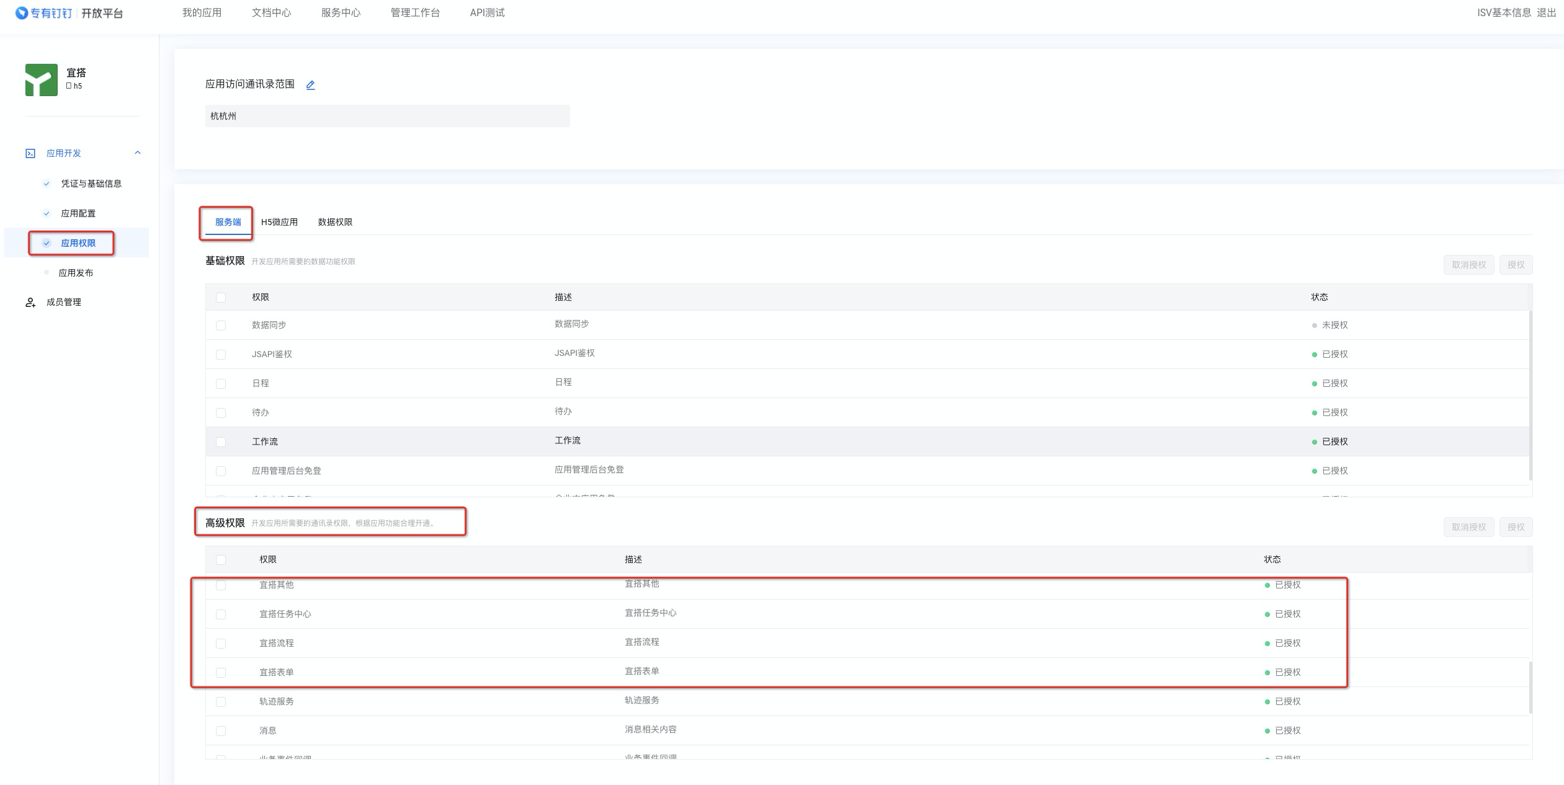This screenshot has width=1564, height=785.
Task: Open 文档中心 in the top navigation
Action: (271, 12)
